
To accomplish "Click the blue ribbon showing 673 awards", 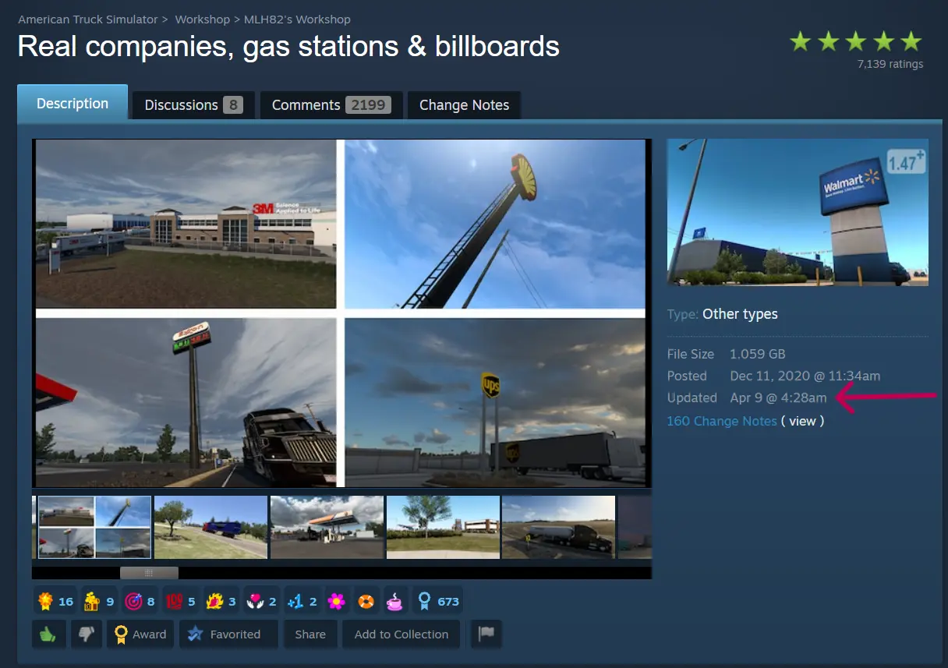I will coord(437,600).
